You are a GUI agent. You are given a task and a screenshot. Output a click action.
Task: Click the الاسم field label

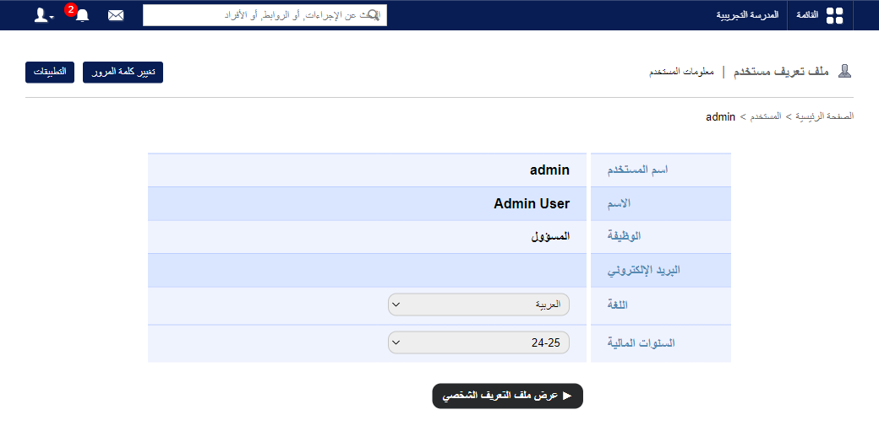pos(619,203)
